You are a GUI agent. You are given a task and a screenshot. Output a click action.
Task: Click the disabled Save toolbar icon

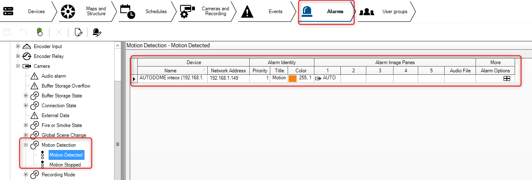click(7, 32)
